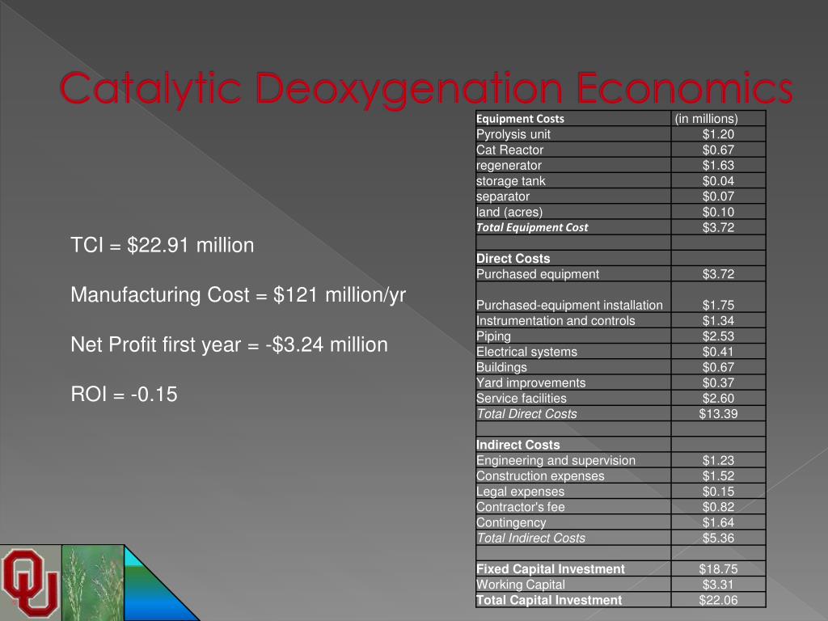This screenshot has width=828, height=621.
Task: Click the Legal expenses label
Action: tap(520, 492)
